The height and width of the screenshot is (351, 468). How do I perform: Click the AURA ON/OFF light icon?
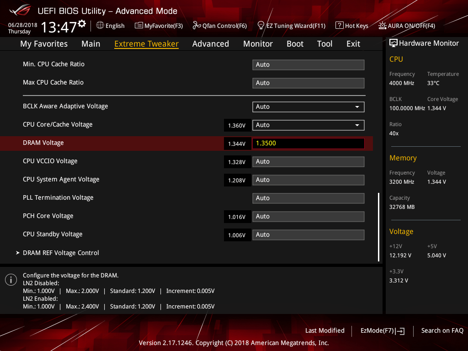(x=383, y=26)
